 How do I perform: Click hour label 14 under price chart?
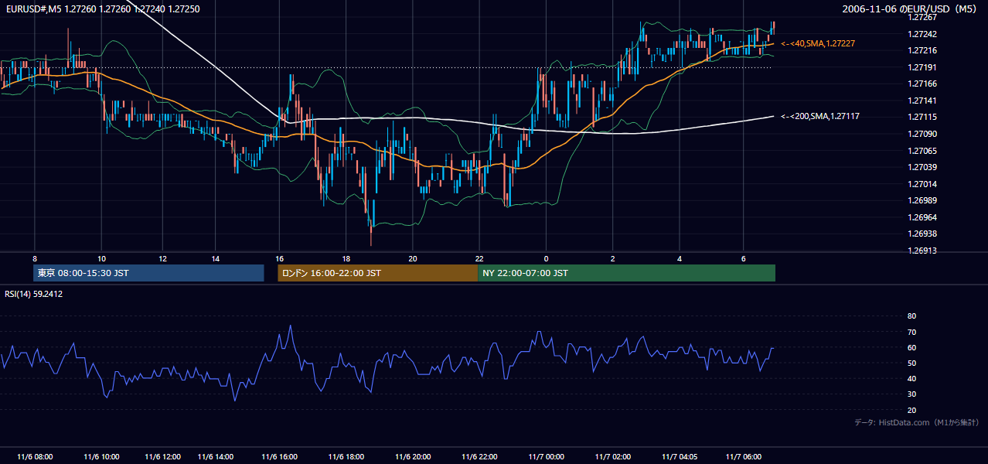[x=215, y=258]
